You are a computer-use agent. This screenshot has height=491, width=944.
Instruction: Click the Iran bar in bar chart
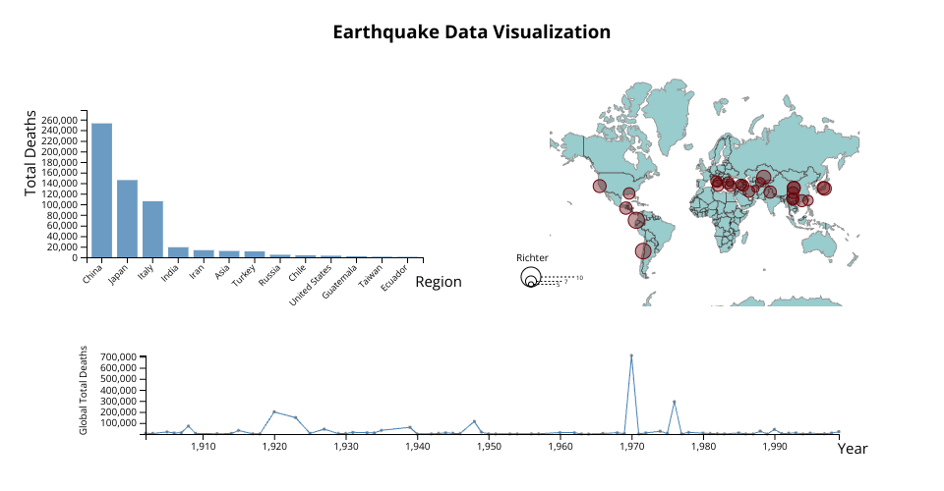pyautogui.click(x=204, y=253)
